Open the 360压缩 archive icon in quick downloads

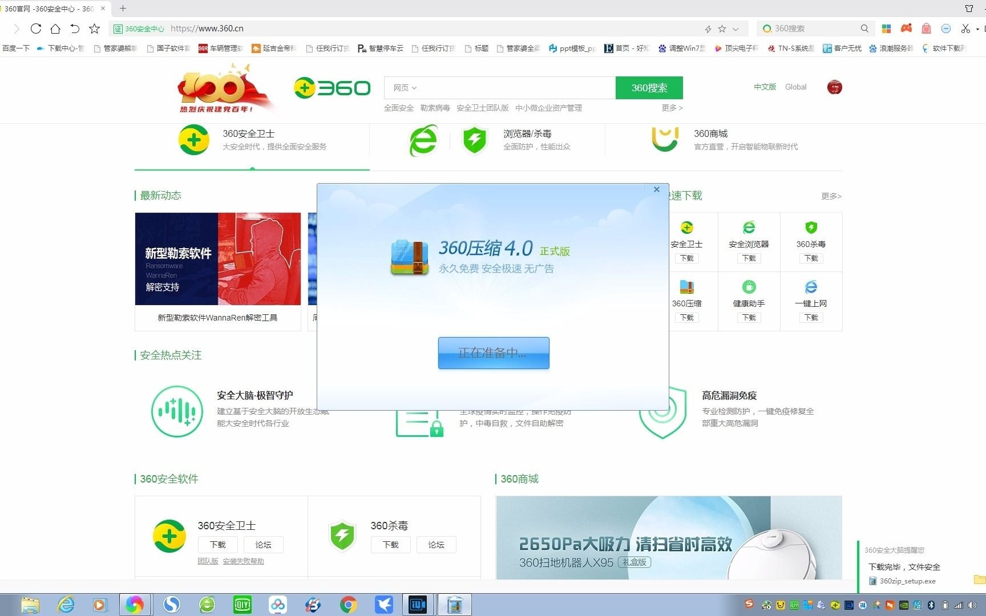point(687,287)
